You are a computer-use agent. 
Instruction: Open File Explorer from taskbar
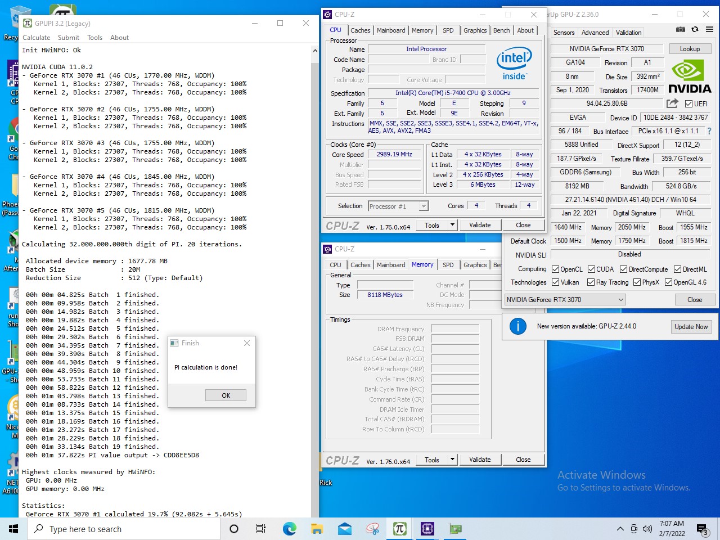pyautogui.click(x=317, y=529)
